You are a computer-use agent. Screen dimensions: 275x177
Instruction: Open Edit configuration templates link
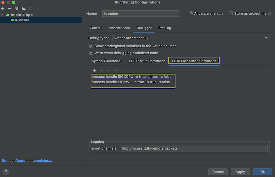[27, 161]
